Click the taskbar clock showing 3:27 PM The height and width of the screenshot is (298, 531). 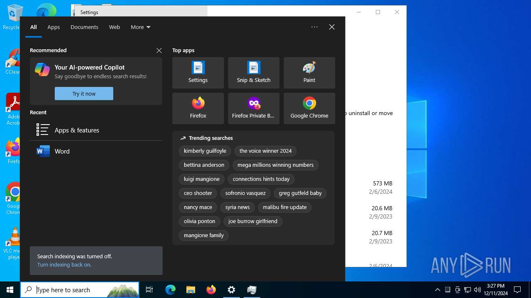(496, 290)
